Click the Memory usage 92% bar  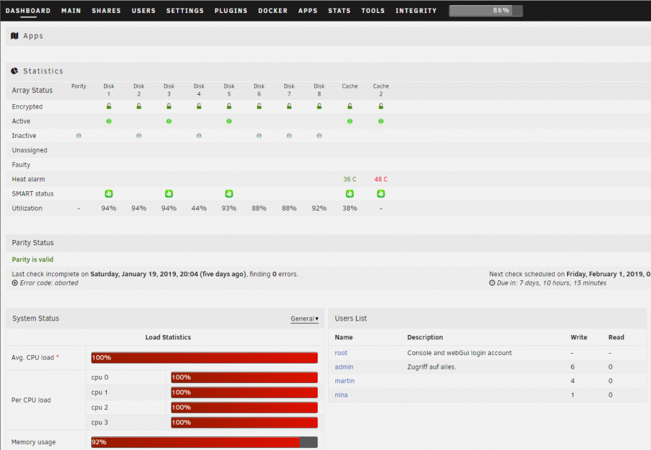coord(204,442)
